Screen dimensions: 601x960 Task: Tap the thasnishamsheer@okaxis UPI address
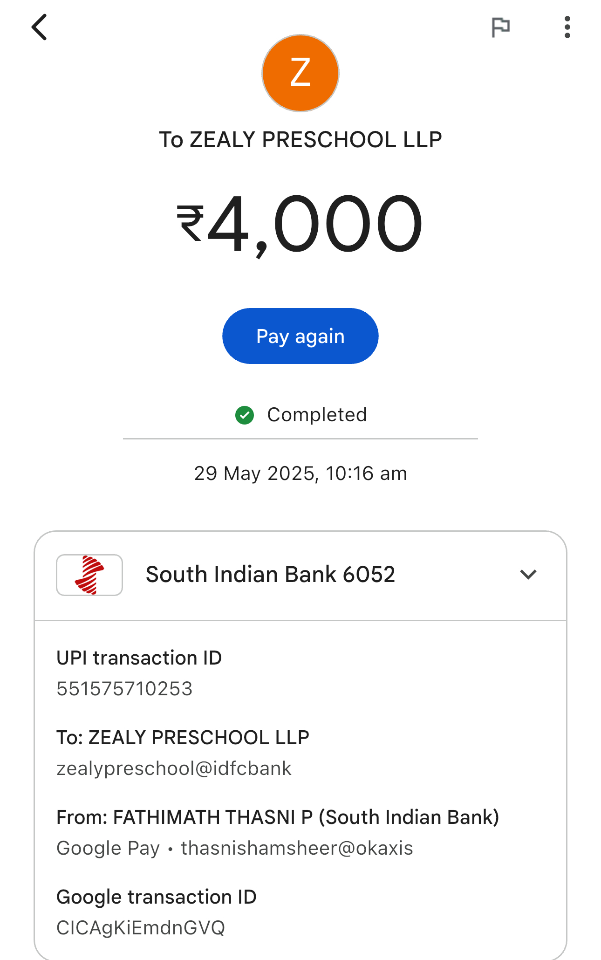[x=297, y=848]
